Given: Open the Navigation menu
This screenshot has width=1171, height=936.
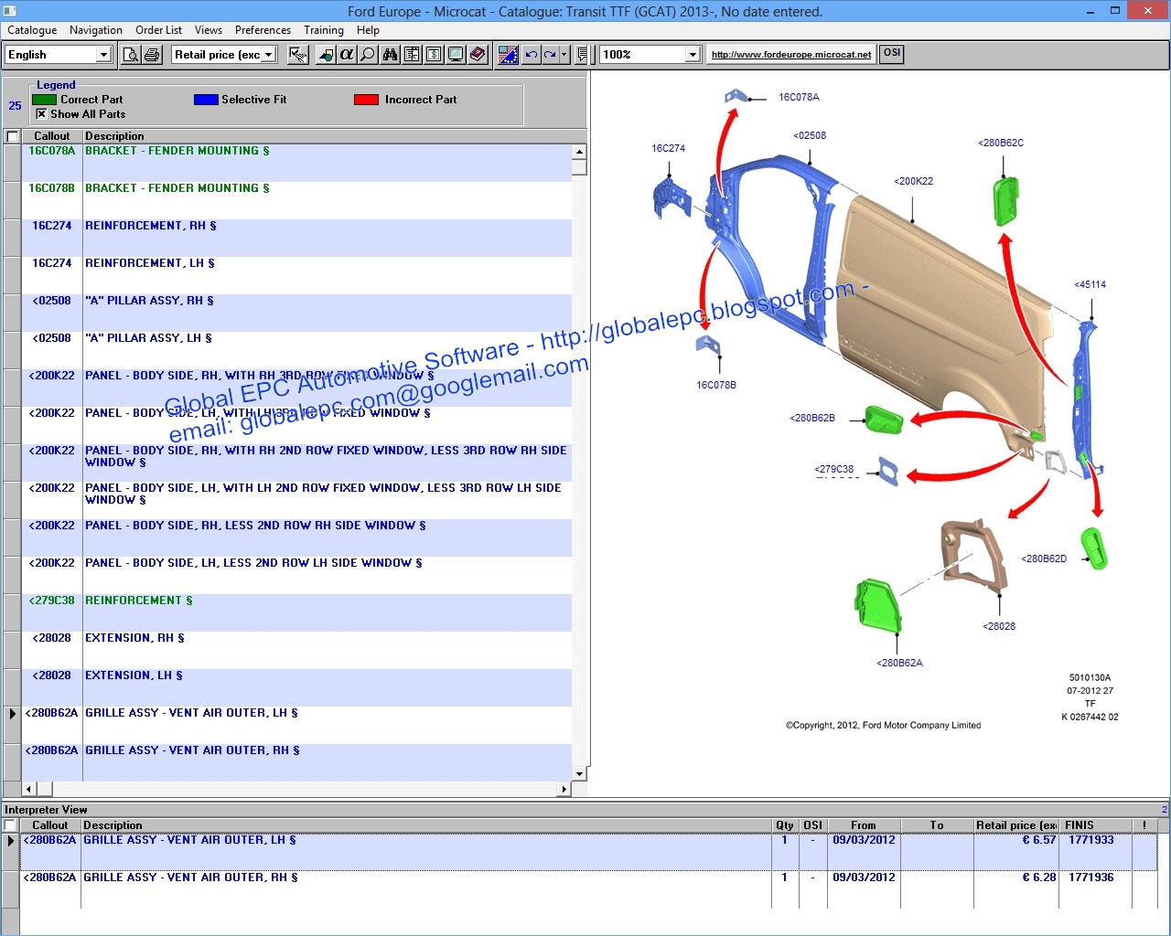Looking at the screenshot, I should point(96,30).
